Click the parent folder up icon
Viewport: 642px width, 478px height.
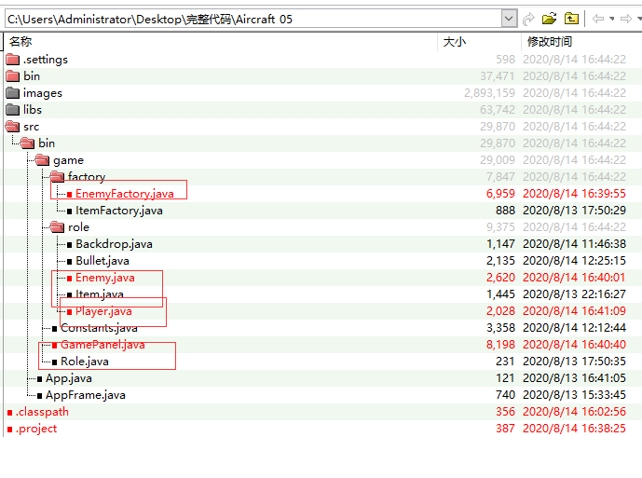click(571, 19)
